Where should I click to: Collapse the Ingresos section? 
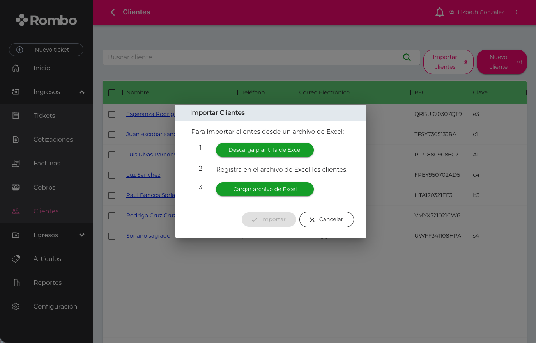82,92
